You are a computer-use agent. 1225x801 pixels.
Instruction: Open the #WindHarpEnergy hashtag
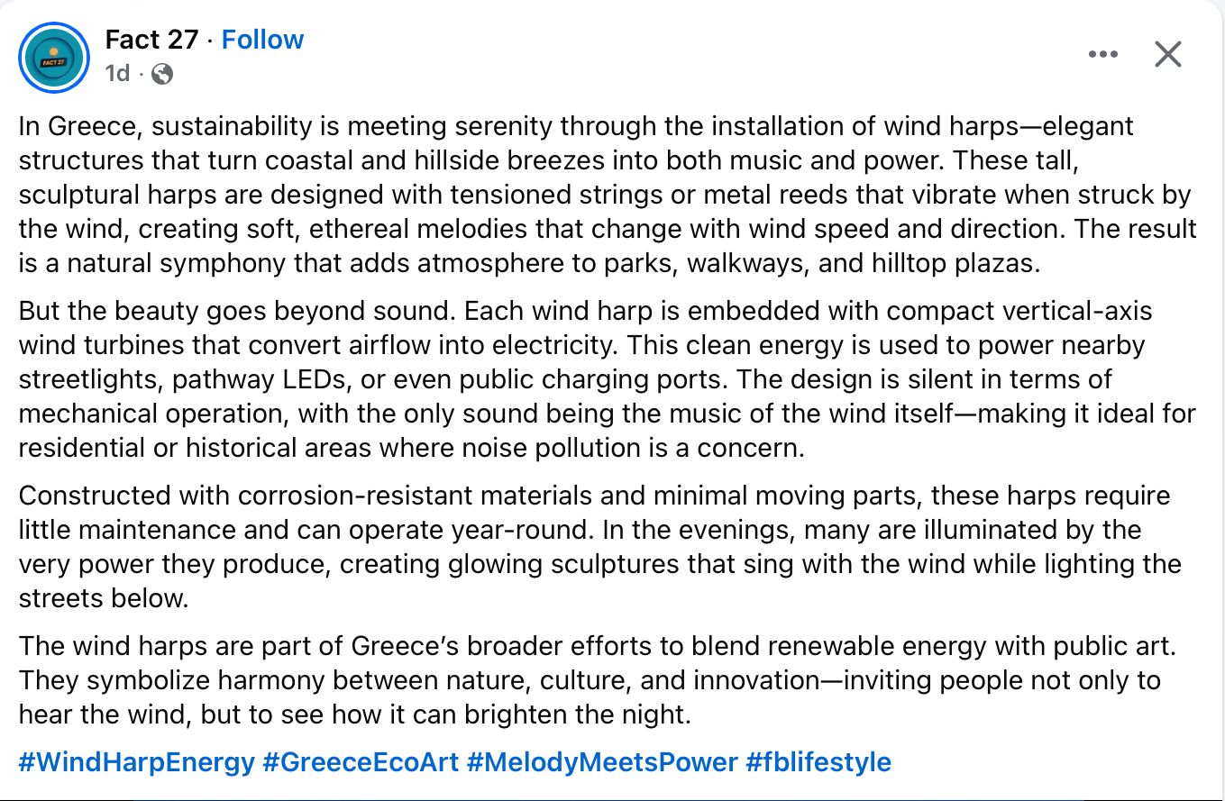136,762
